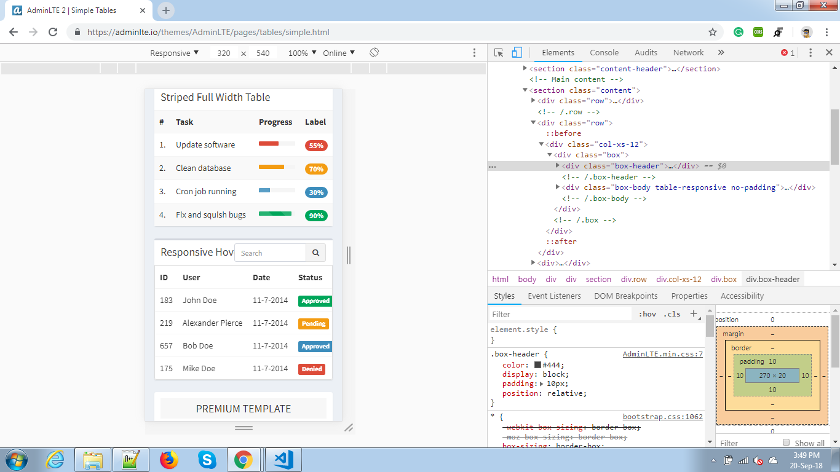The image size is (840, 472).
Task: Expand the section content-header node
Action: (x=523, y=68)
